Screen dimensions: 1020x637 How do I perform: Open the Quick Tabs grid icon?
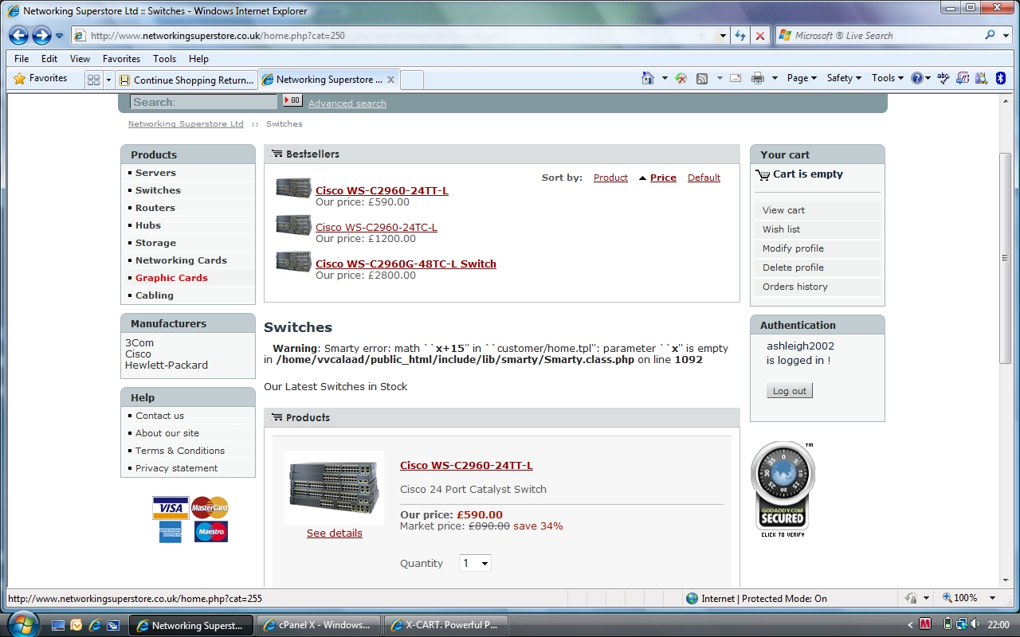tap(93, 80)
